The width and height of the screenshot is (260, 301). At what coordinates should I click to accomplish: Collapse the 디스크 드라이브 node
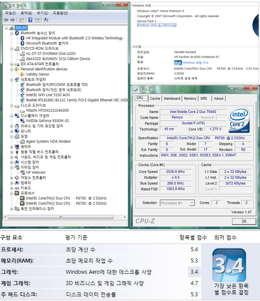tap(12, 106)
